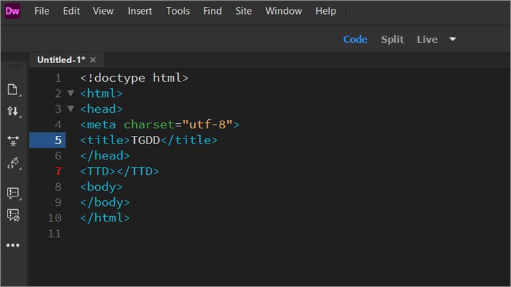This screenshot has height=287, width=511.
Task: Open the Site menu
Action: click(243, 11)
